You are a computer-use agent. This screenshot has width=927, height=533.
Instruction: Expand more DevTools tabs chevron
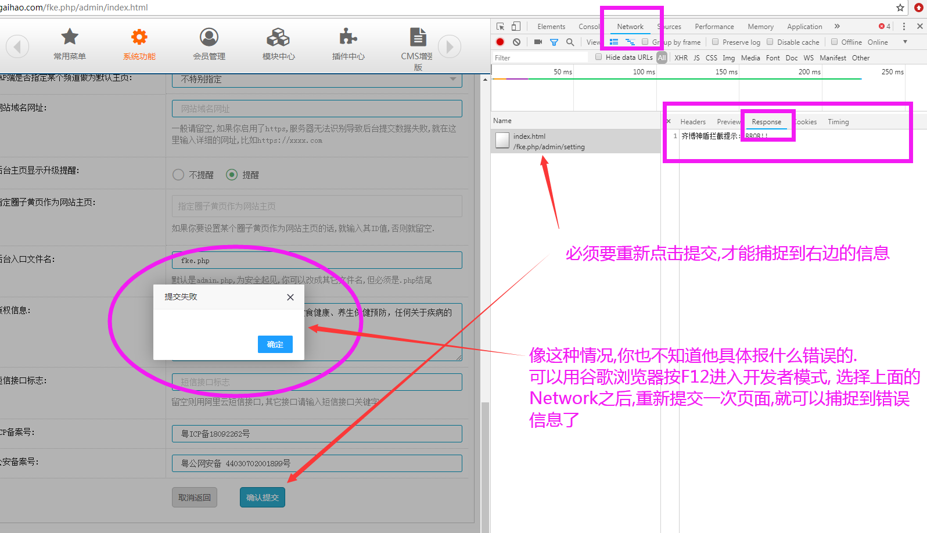(x=837, y=27)
